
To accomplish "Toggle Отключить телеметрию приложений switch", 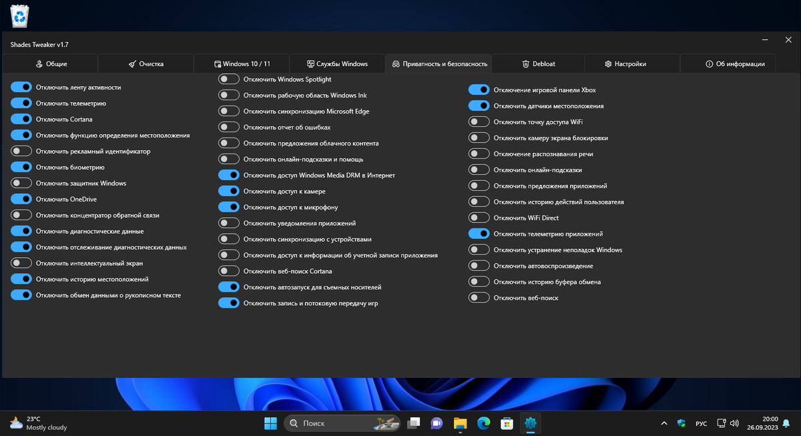I will [x=479, y=234].
